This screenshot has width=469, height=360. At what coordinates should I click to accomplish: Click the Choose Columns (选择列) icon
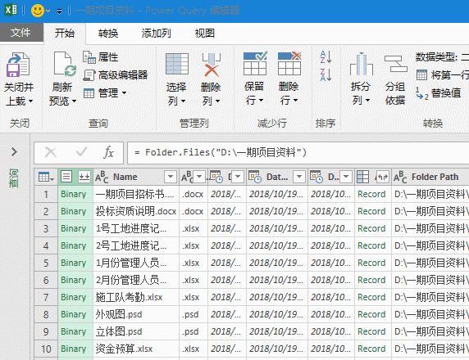click(x=177, y=64)
